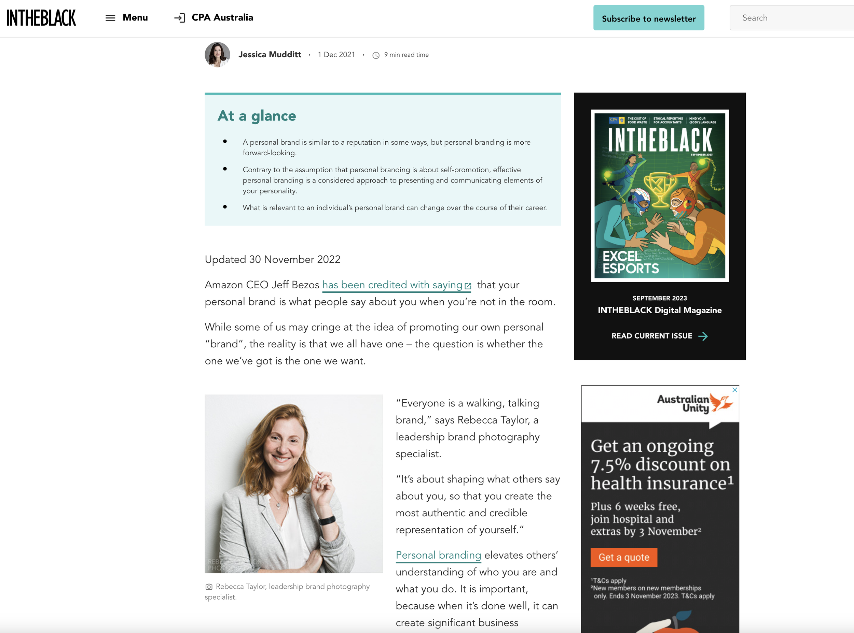Click 'Get a quote' ad button
Image resolution: width=854 pixels, height=633 pixels.
tap(624, 557)
